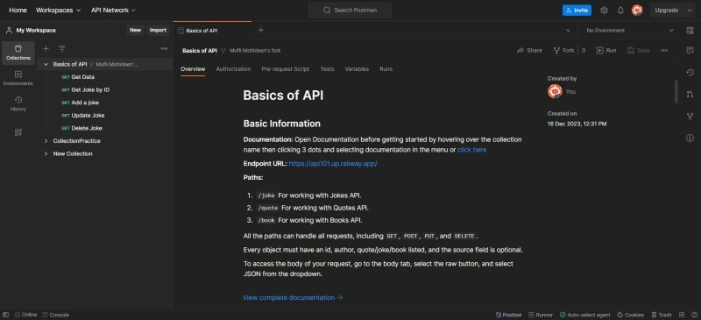Switch to the Tests tab
This screenshot has width=701, height=320.
click(x=327, y=69)
